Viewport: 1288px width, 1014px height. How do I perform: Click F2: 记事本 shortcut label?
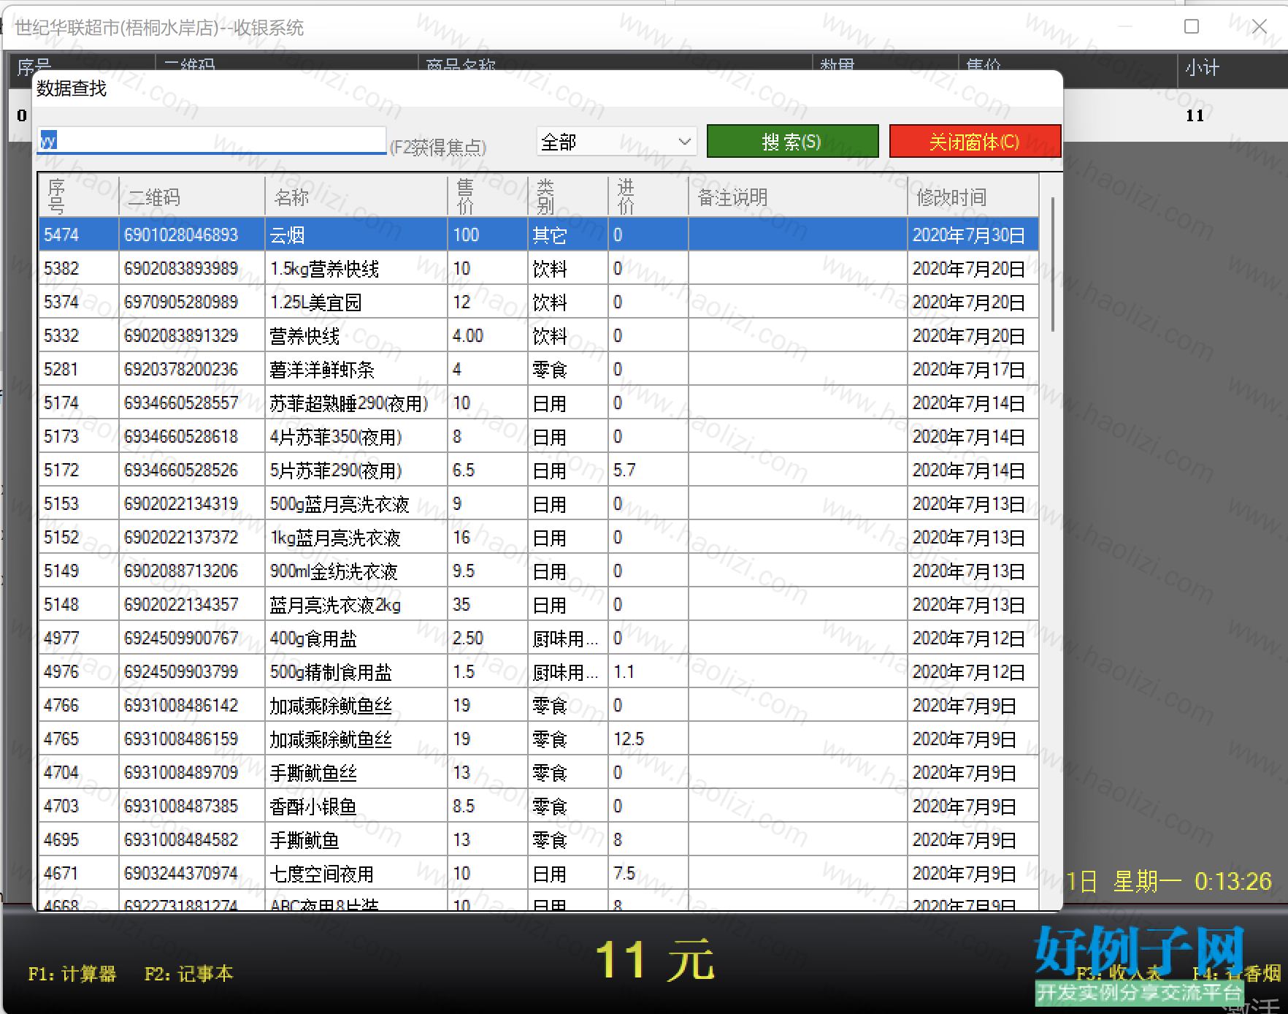[x=189, y=974]
